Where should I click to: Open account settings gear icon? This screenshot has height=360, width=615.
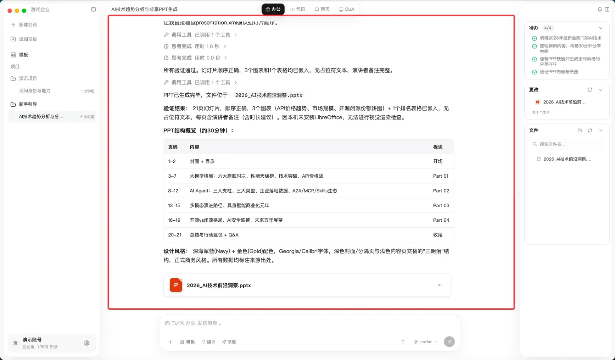click(x=87, y=343)
